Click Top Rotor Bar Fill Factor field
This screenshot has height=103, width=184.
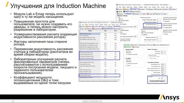(x=159, y=25)
